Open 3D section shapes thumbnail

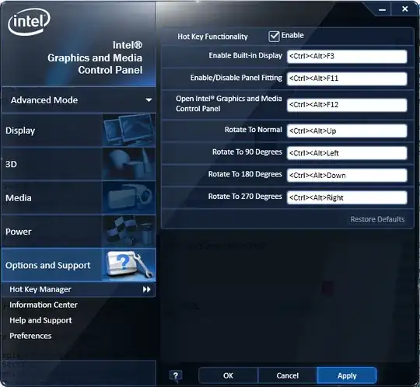[x=129, y=164]
